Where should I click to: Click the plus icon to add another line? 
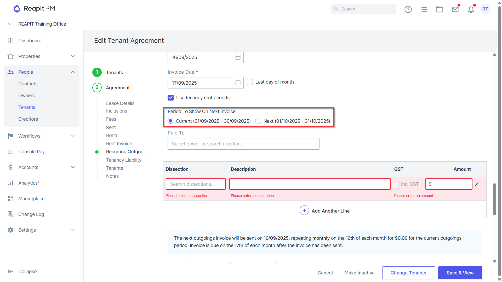pos(304,210)
